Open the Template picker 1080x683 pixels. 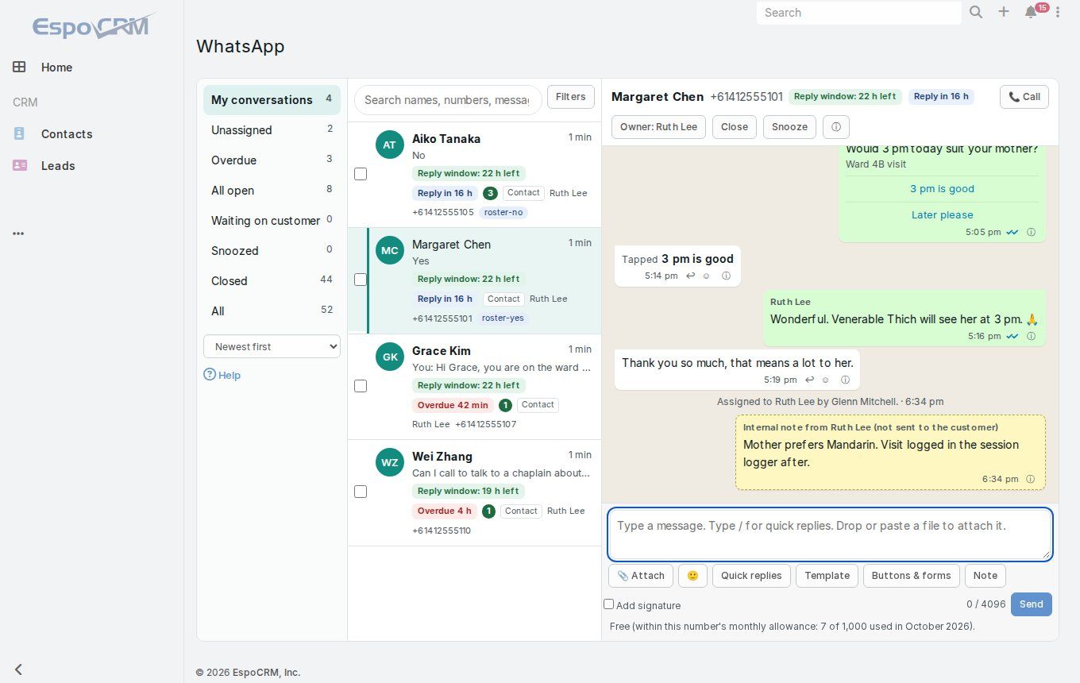[x=827, y=576]
